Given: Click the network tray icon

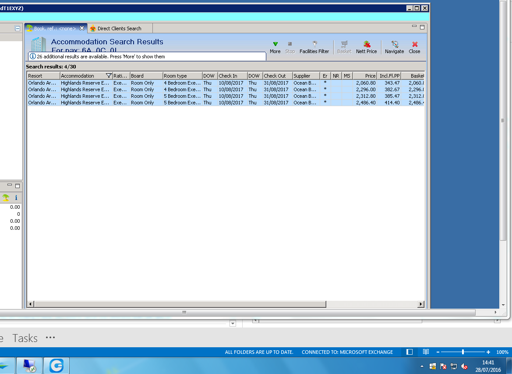Looking at the screenshot, I should tap(454, 366).
